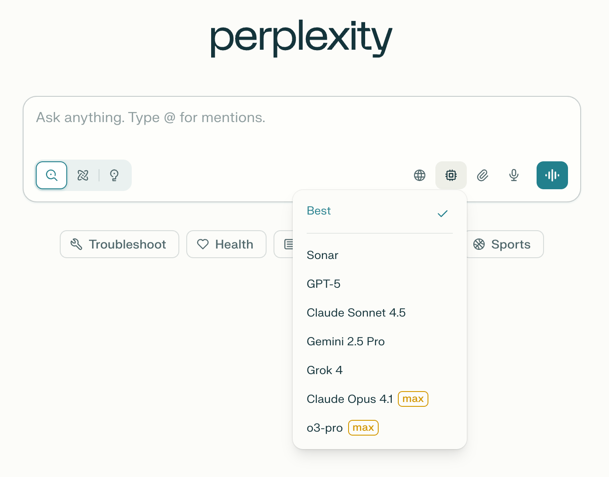
Task: Open the Health suggestion chip
Action: click(x=226, y=245)
